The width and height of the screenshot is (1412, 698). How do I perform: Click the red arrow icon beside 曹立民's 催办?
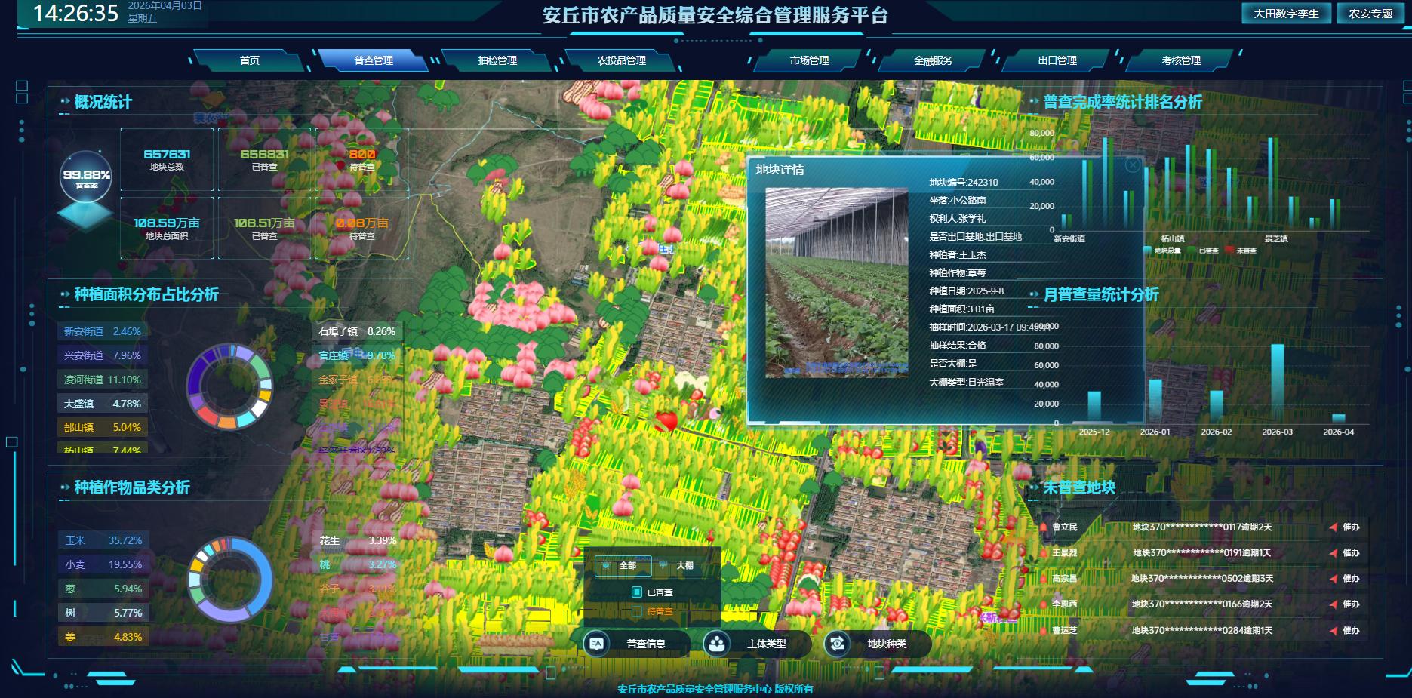[1334, 527]
